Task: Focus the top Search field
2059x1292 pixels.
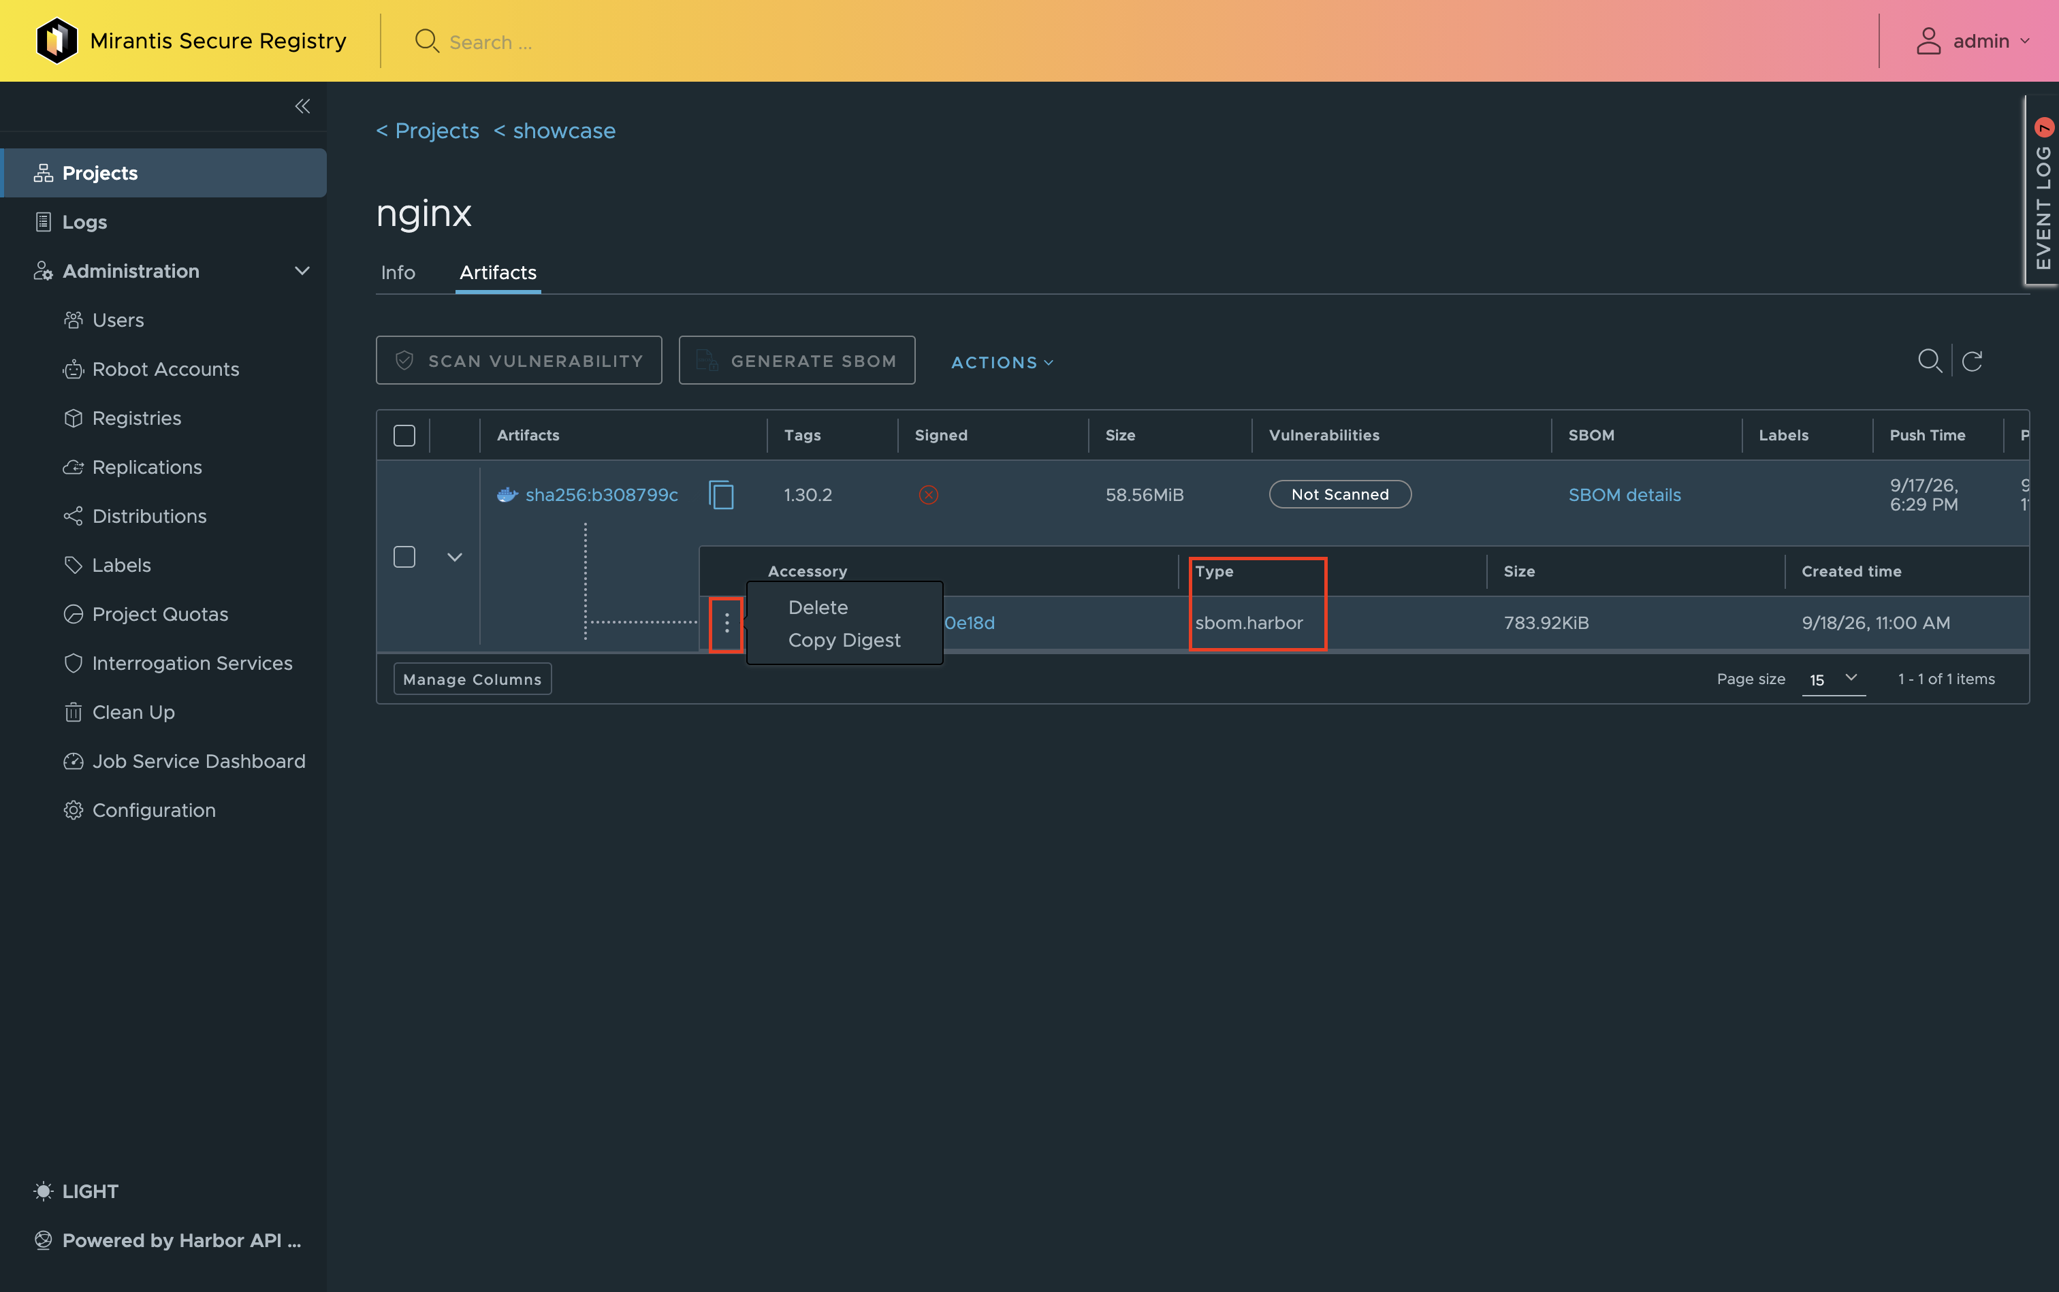Action: [x=490, y=42]
